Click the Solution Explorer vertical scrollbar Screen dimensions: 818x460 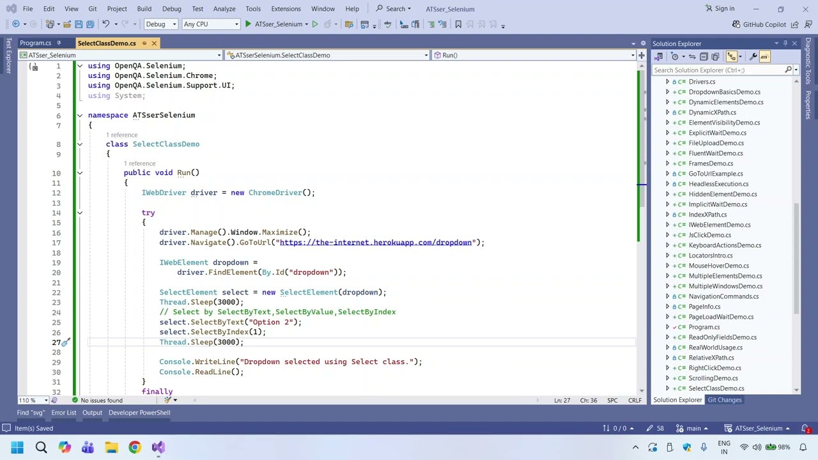point(796,259)
